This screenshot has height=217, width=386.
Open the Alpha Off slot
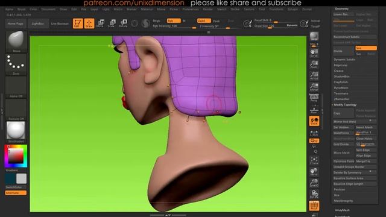(16, 87)
